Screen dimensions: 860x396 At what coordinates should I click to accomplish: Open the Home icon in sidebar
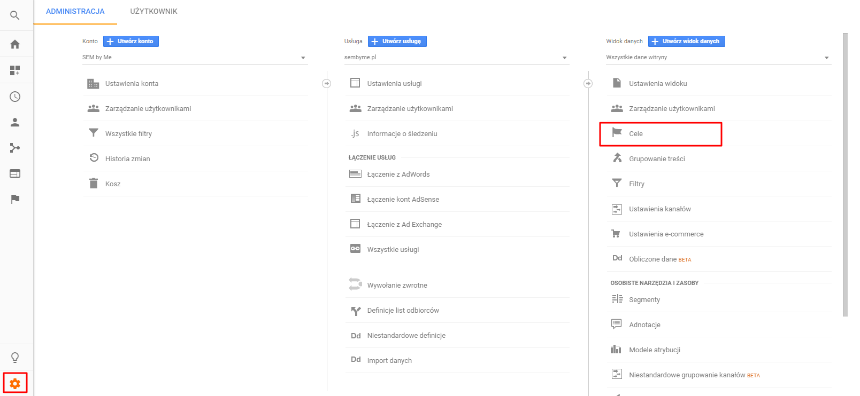(x=15, y=44)
